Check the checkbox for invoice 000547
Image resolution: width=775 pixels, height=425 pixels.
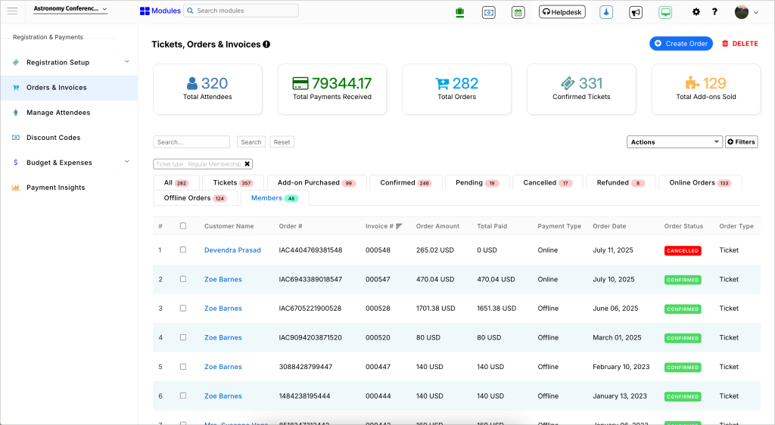pyautogui.click(x=183, y=279)
